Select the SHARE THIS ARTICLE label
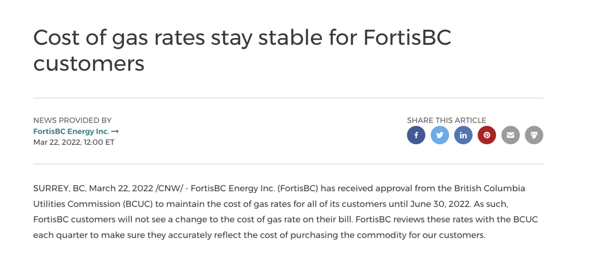 point(446,120)
